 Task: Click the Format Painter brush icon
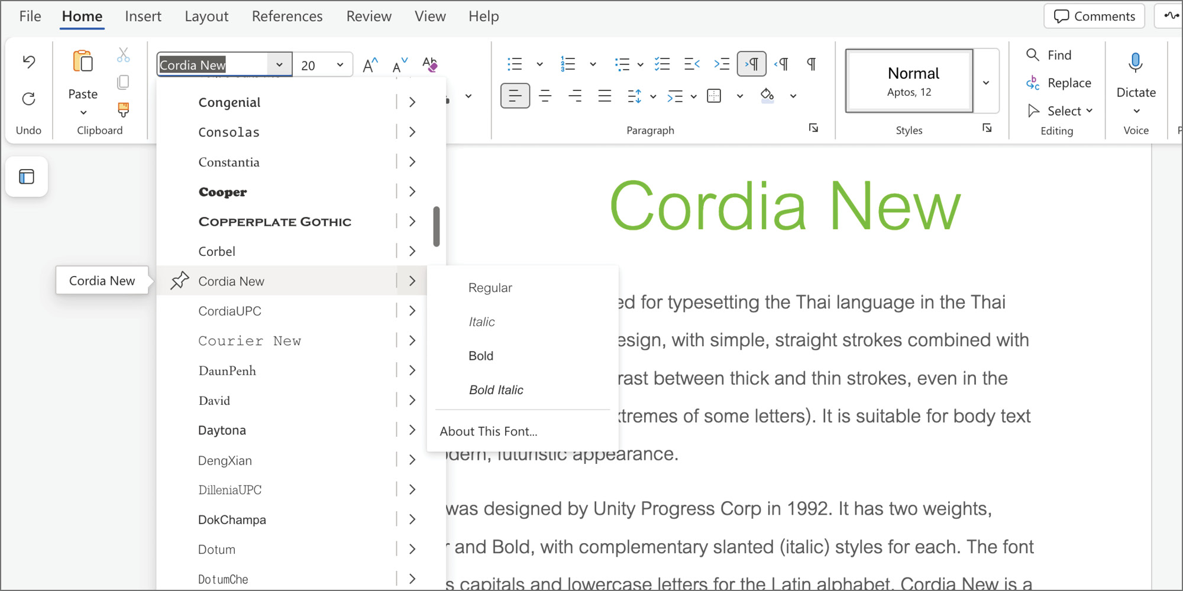[123, 109]
